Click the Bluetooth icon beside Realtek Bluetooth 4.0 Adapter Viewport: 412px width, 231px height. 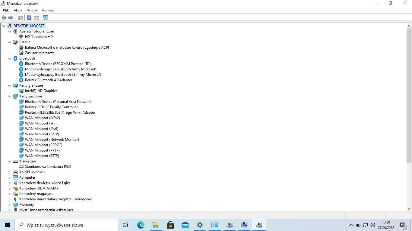(21, 80)
